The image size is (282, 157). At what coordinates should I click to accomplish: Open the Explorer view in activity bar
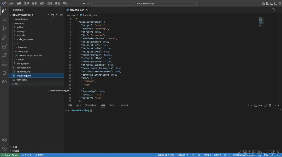coord(4,11)
